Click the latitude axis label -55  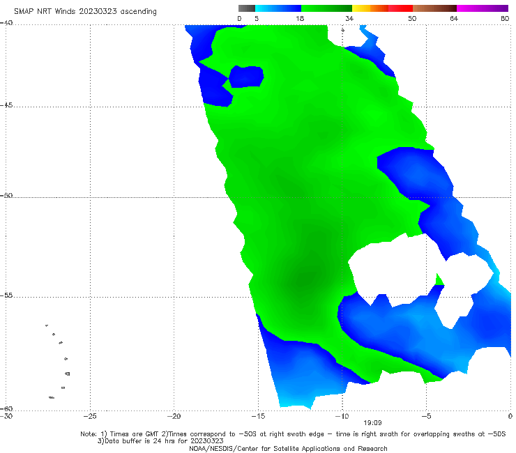click(x=6, y=295)
